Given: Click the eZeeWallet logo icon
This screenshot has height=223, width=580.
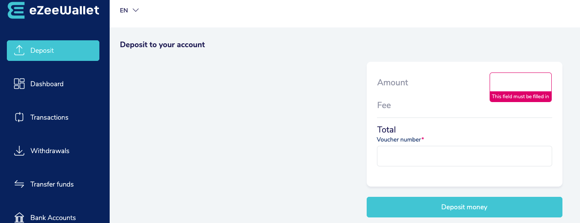Looking at the screenshot, I should (x=16, y=10).
